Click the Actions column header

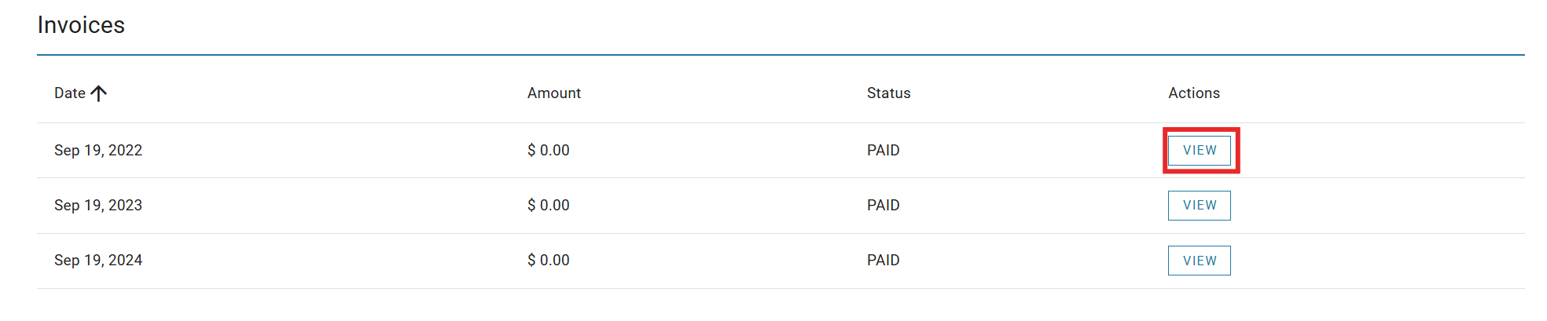click(x=1193, y=93)
